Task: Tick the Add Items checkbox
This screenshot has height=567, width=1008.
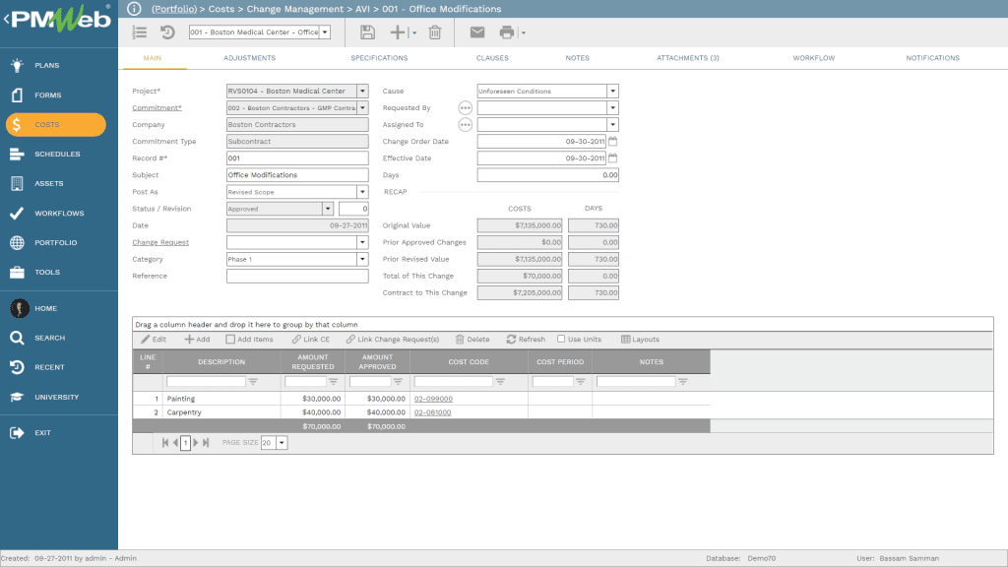Action: click(x=230, y=340)
